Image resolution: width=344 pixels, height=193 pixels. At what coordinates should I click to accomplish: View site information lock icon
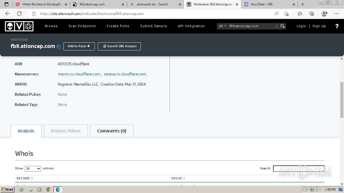click(34, 14)
